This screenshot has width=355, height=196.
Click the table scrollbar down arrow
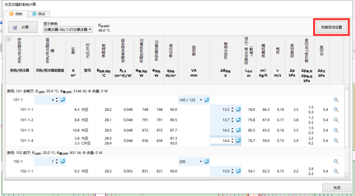pyautogui.click(x=347, y=175)
